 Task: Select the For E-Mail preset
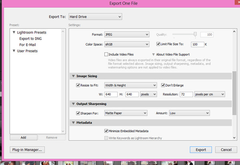28,45
